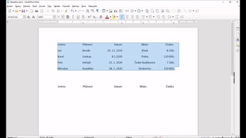
Task: Click the Export as PDF icon
Action: 32,11
